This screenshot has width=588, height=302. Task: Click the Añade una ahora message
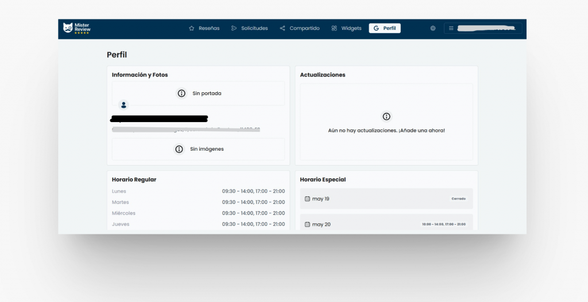pos(386,131)
